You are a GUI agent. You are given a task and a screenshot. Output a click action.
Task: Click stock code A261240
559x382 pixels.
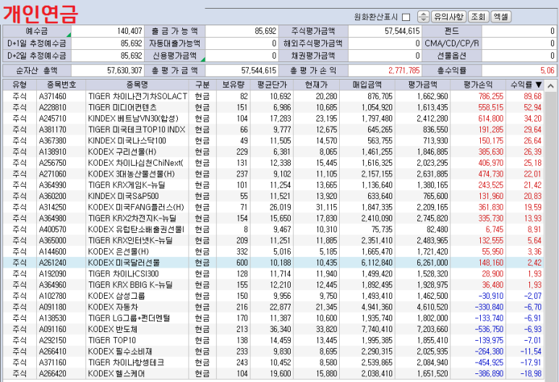[x=52, y=263]
